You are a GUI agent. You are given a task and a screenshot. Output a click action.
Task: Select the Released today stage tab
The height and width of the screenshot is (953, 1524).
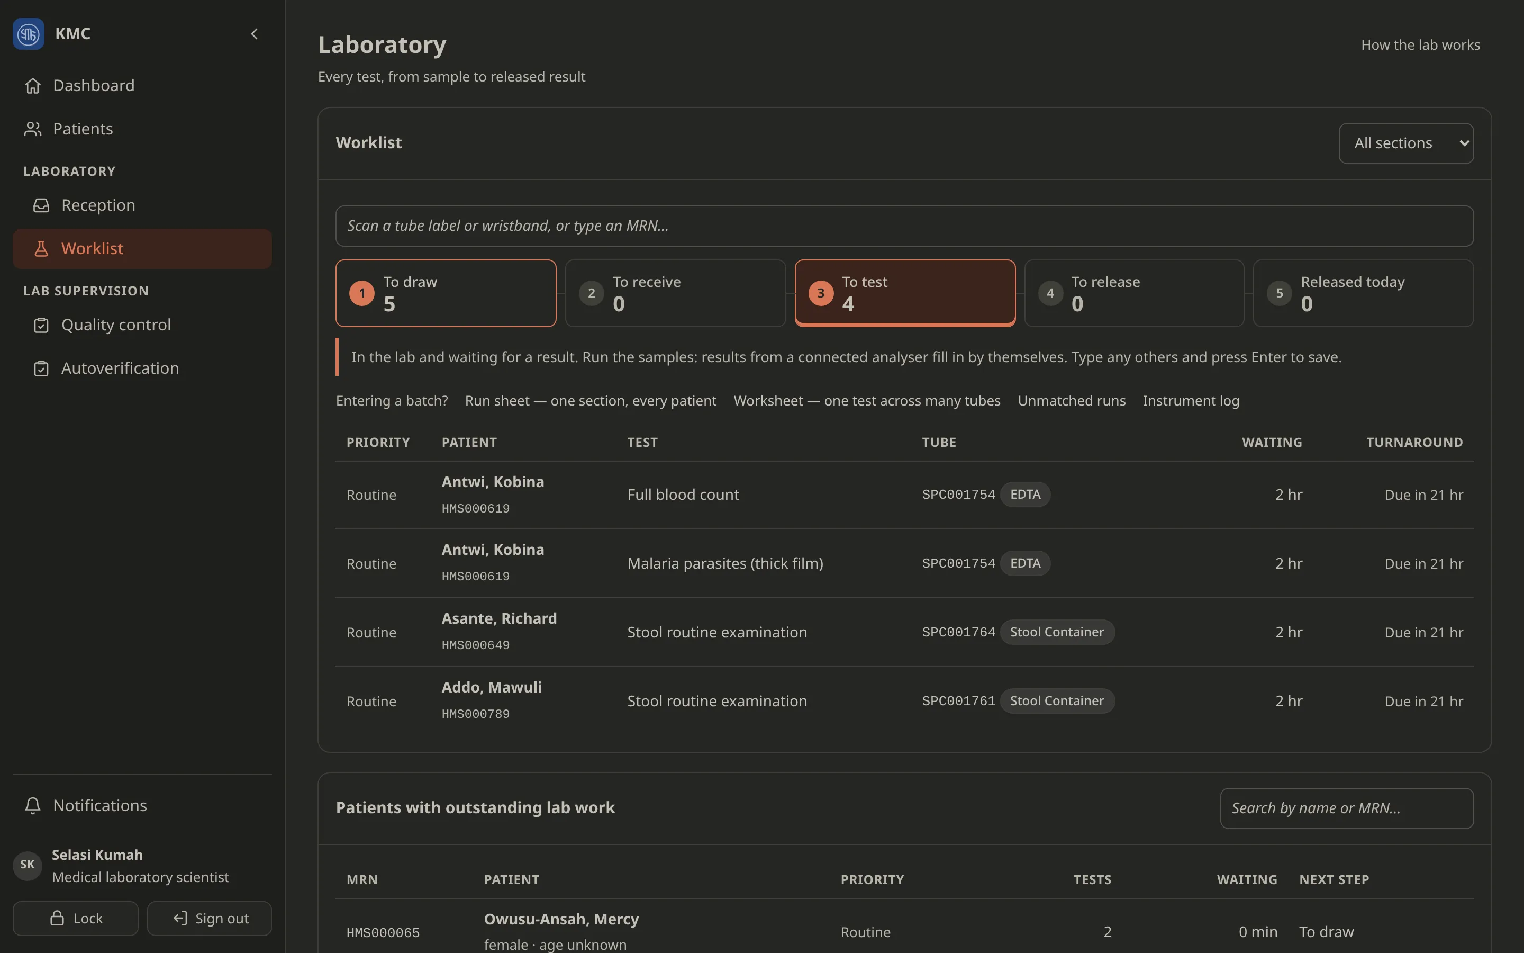tap(1364, 293)
